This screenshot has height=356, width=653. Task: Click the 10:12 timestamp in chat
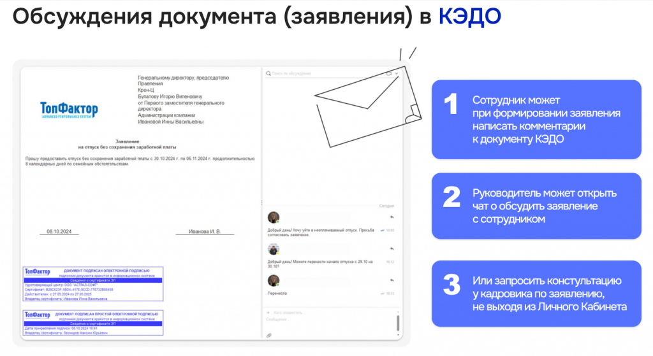click(x=390, y=262)
